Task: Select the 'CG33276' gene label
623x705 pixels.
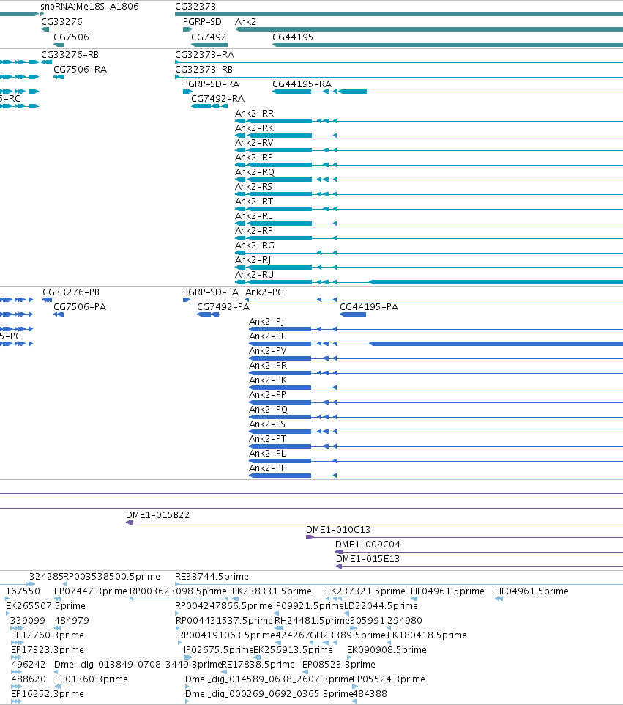Action: 61,21
